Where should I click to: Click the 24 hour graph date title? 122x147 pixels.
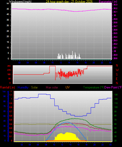pyautogui.click(x=69, y=2)
